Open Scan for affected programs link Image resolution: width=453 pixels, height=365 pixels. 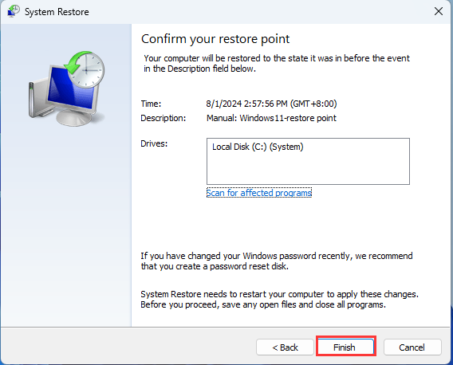click(x=259, y=193)
